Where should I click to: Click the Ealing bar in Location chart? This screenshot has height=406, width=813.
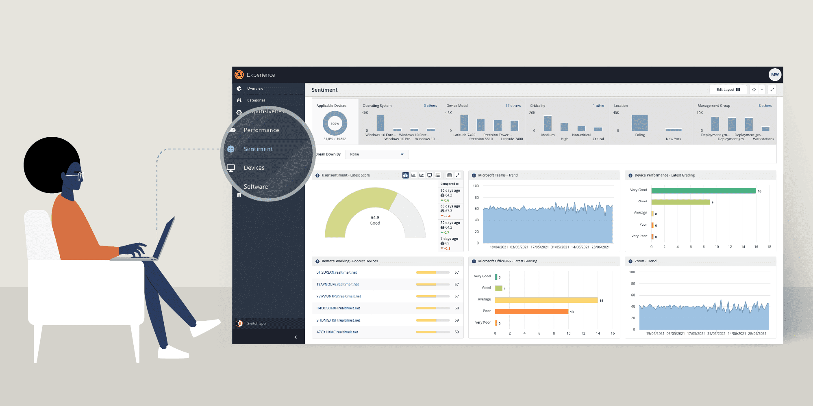coord(640,123)
